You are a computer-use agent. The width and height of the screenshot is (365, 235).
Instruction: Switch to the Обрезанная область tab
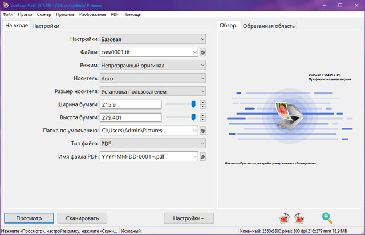coord(269,26)
